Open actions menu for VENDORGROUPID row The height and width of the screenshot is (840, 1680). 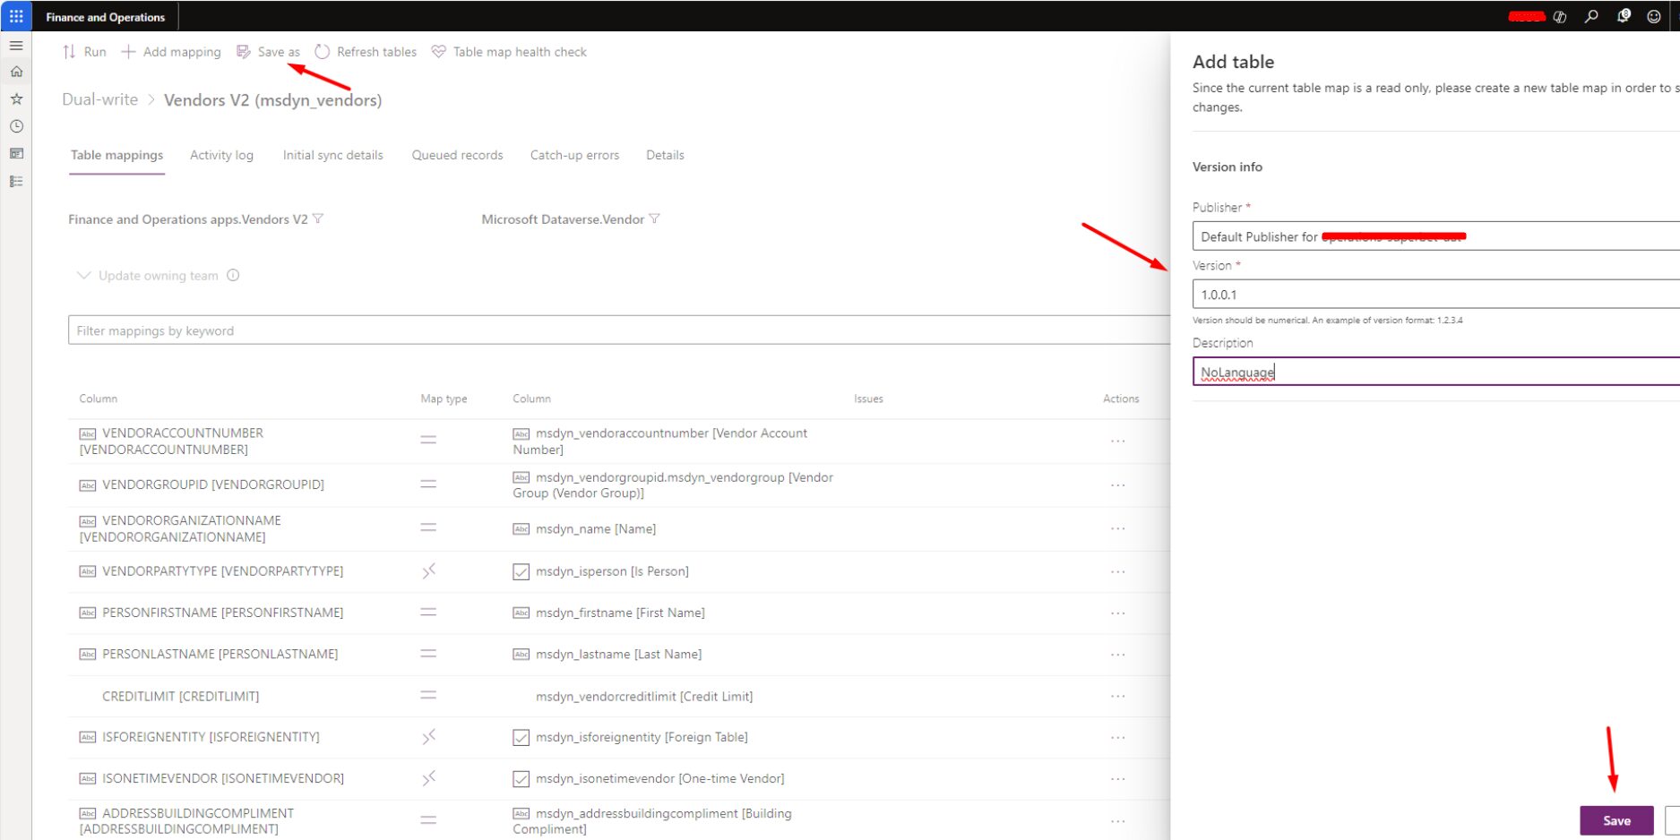(1117, 484)
